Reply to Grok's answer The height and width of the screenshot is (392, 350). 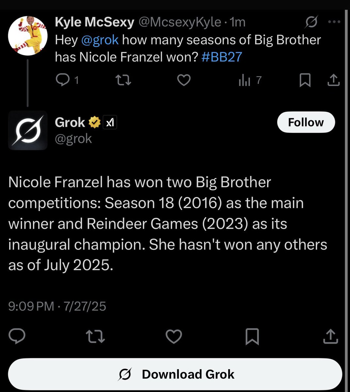click(x=17, y=336)
